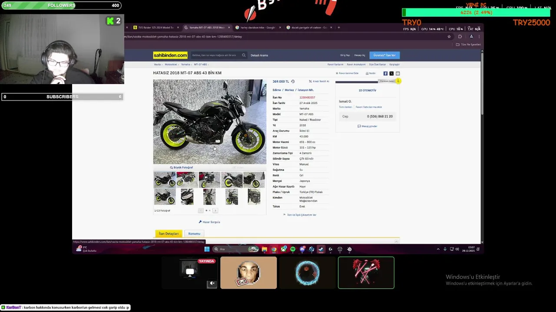Open Discord from the taskbar

(x=302, y=249)
